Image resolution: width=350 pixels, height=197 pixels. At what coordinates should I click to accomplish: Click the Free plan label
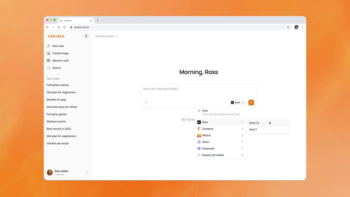pos(60,174)
